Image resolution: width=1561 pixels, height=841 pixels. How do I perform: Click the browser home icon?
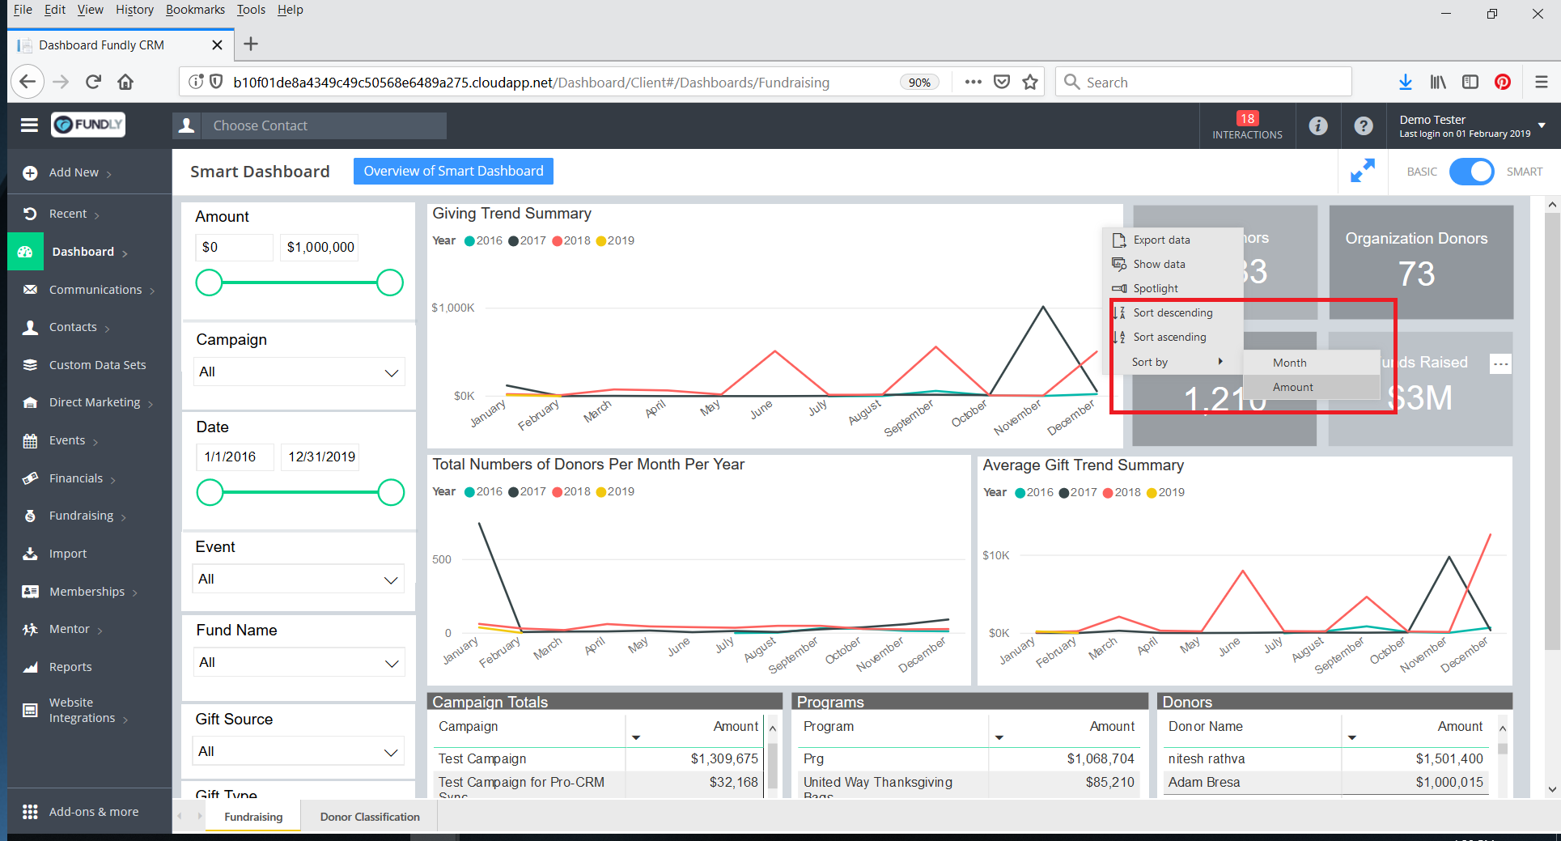125,82
